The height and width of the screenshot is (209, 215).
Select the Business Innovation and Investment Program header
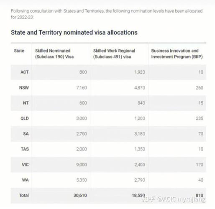(x=177, y=54)
